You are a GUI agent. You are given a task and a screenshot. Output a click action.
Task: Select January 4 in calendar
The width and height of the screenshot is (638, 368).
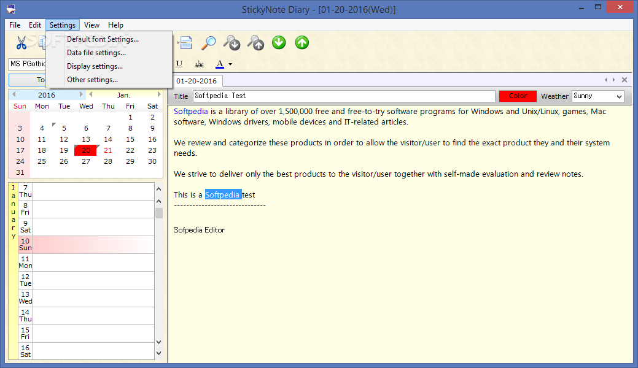tap(42, 128)
